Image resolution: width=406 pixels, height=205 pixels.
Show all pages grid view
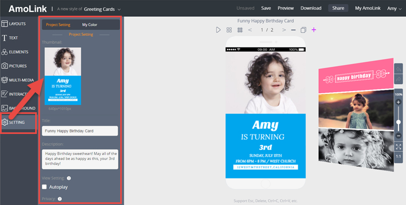(x=229, y=30)
